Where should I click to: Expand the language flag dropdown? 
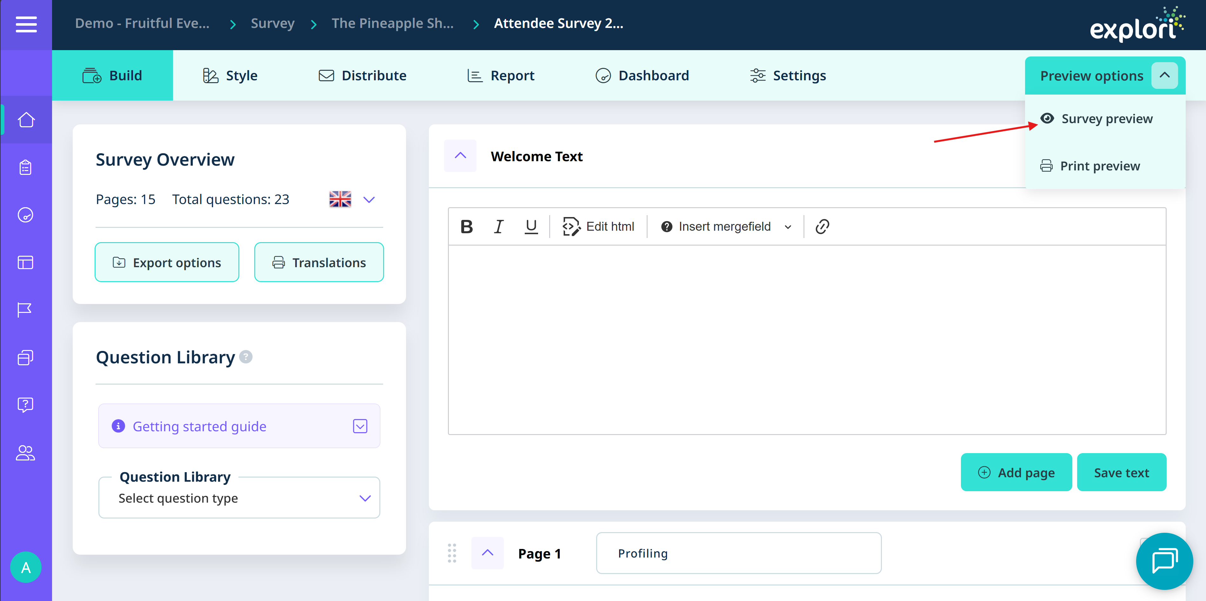[x=369, y=200]
